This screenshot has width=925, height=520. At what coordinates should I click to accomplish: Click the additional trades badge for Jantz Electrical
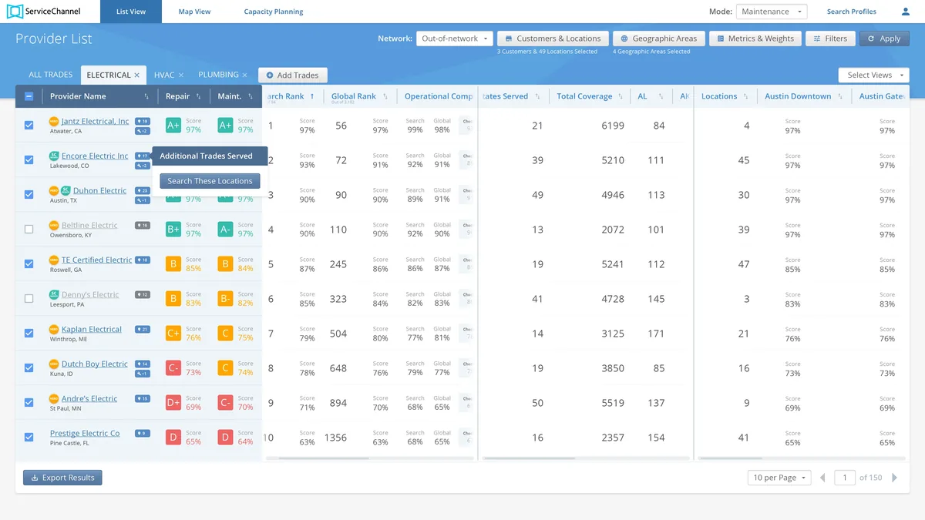143,131
